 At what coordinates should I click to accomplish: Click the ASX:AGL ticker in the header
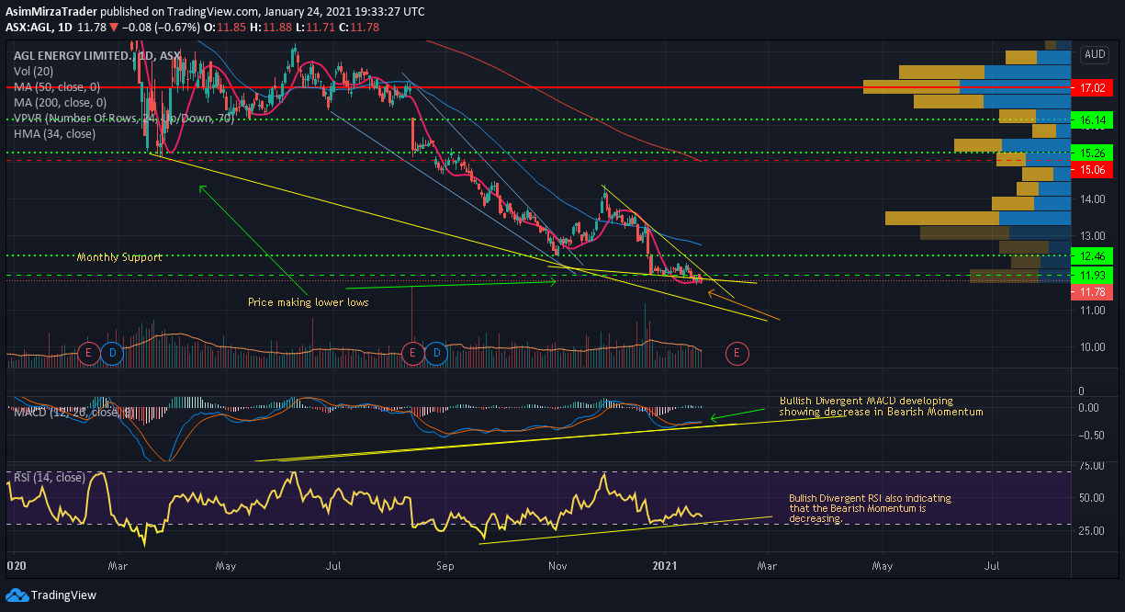29,28
